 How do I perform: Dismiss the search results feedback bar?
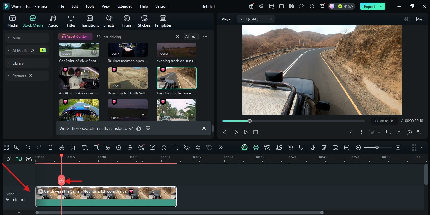pyautogui.click(x=204, y=128)
